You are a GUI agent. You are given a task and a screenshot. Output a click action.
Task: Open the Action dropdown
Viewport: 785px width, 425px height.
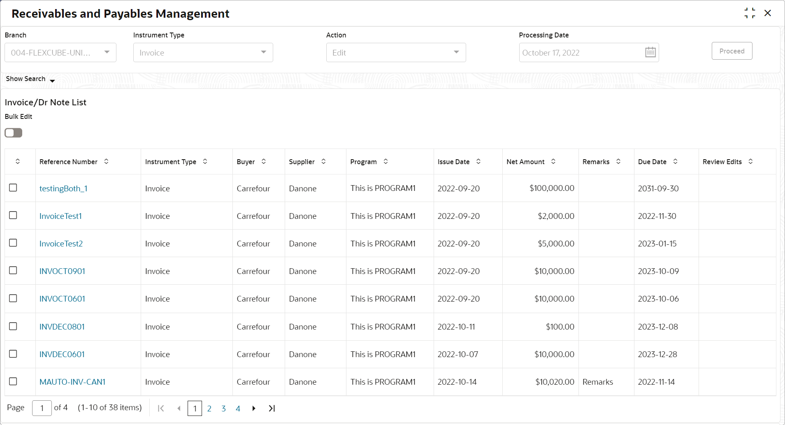coord(396,52)
